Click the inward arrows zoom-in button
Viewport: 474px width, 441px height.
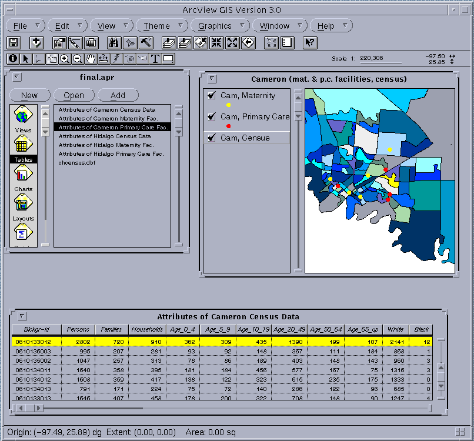[x=216, y=43]
